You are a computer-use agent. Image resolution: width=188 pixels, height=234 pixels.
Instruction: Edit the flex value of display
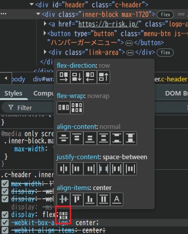coord(49,215)
